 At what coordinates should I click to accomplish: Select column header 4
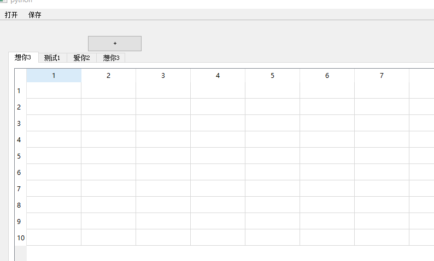218,76
